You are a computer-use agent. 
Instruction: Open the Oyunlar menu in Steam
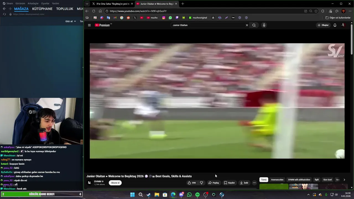pyautogui.click(x=45, y=4)
